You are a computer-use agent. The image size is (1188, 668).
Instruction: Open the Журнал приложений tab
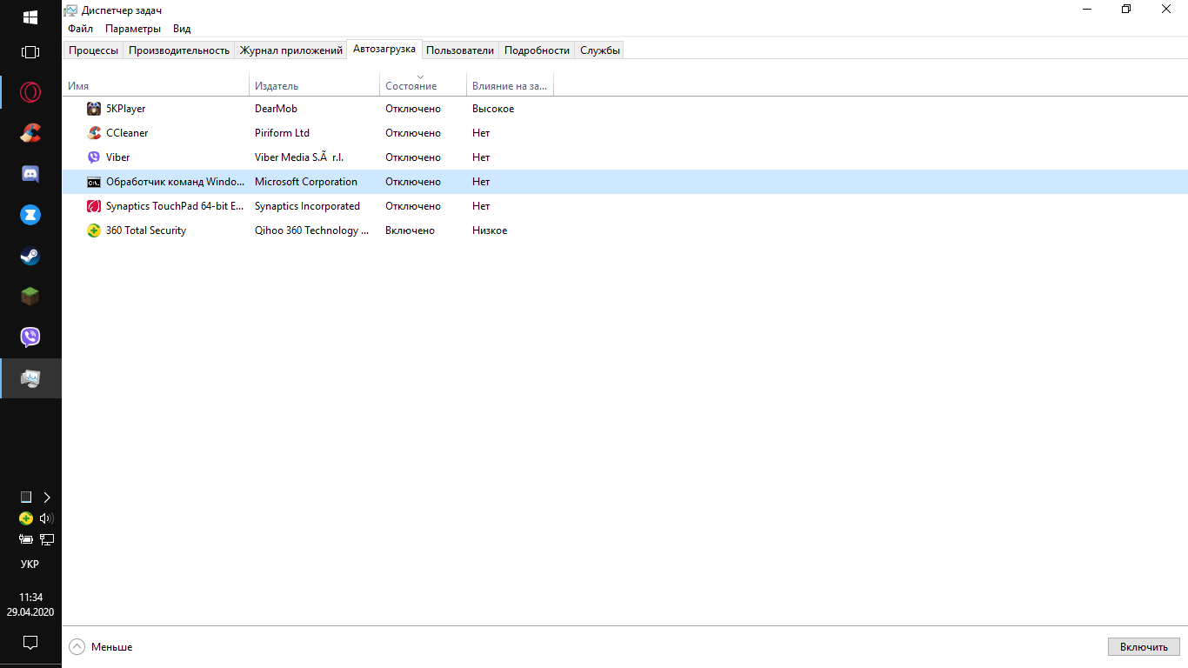[291, 50]
